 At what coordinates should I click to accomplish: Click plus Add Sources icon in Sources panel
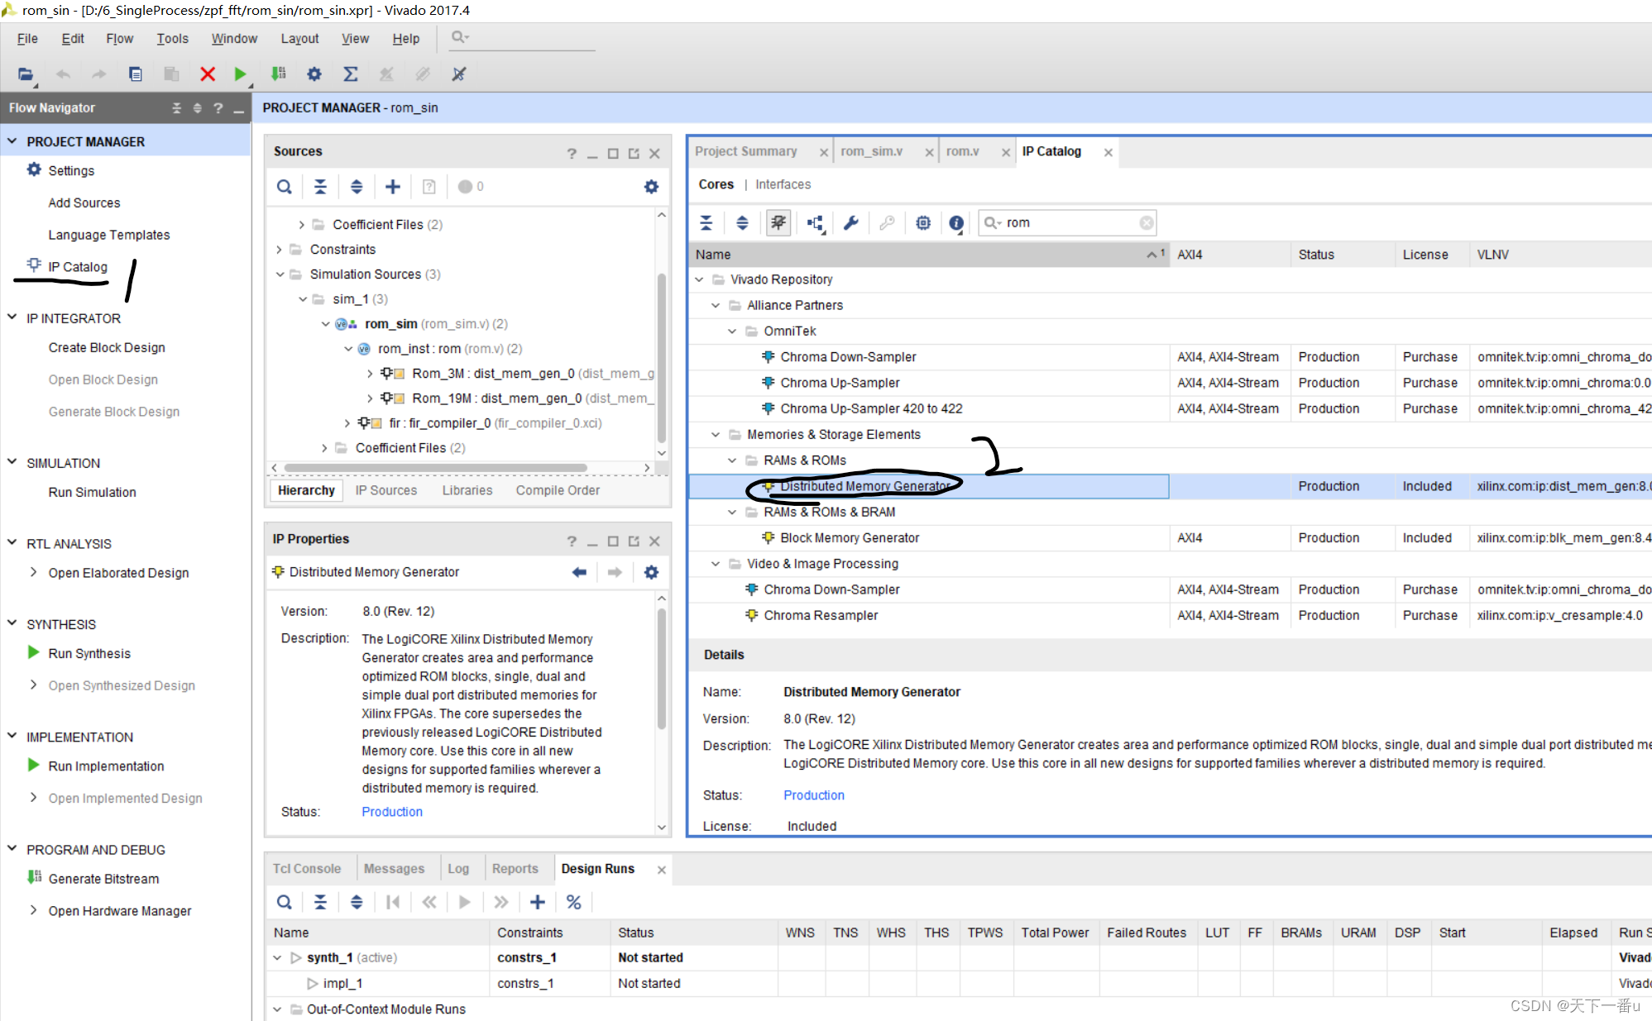click(393, 187)
